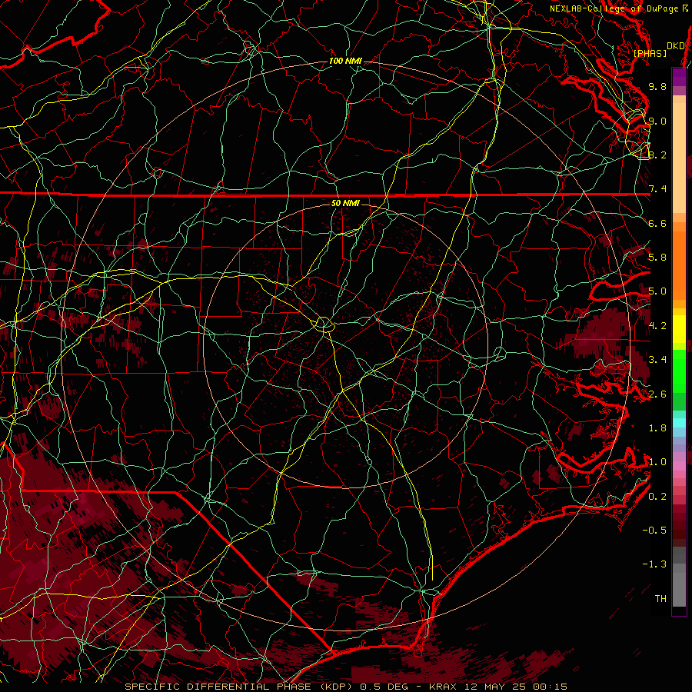Click the 2.6 value on the color scale
692x692 pixels.
point(657,394)
